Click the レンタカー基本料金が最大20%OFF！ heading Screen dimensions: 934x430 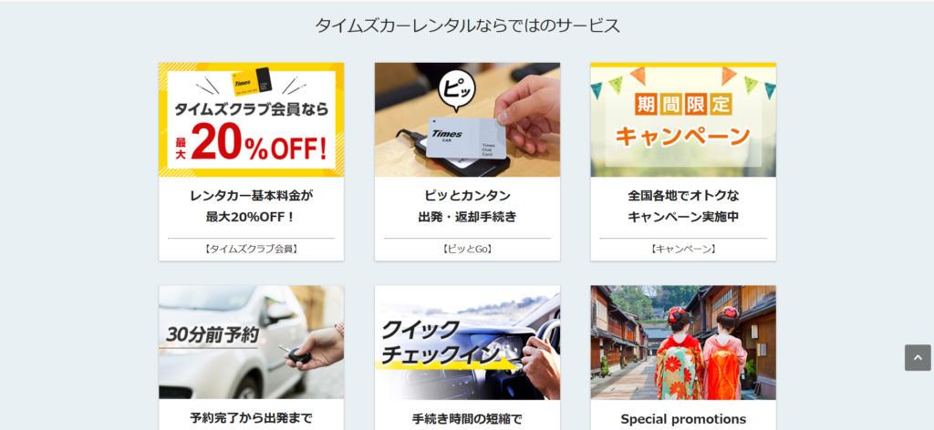click(252, 206)
